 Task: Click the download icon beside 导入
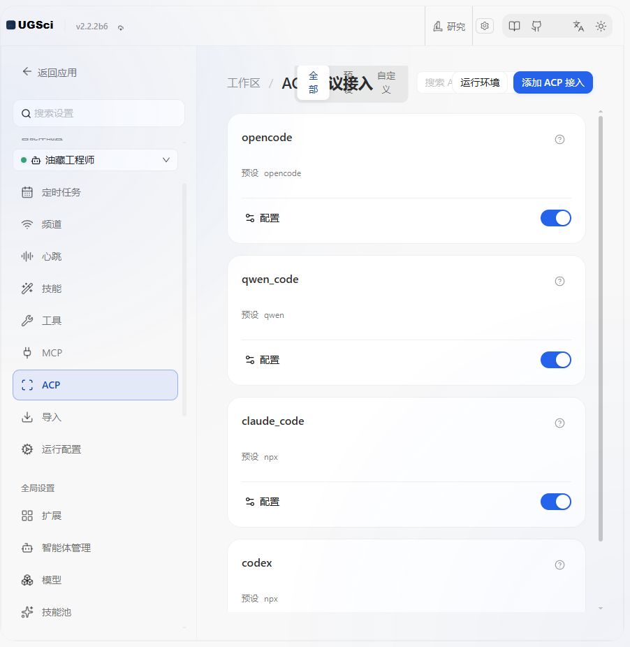click(27, 417)
